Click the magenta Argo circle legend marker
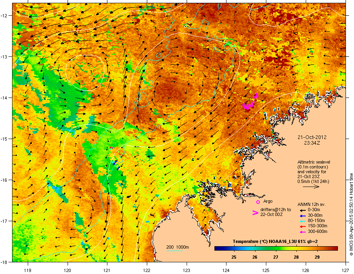 click(x=258, y=202)
